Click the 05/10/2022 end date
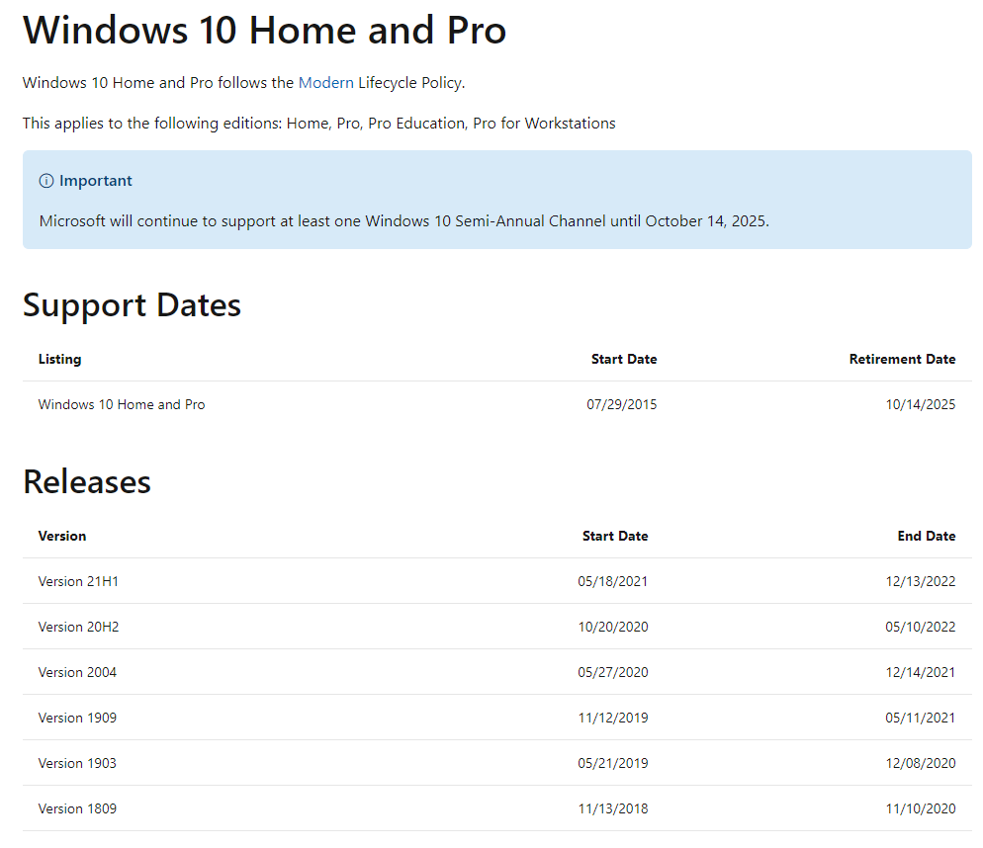Image resolution: width=983 pixels, height=848 pixels. pyautogui.click(x=921, y=627)
